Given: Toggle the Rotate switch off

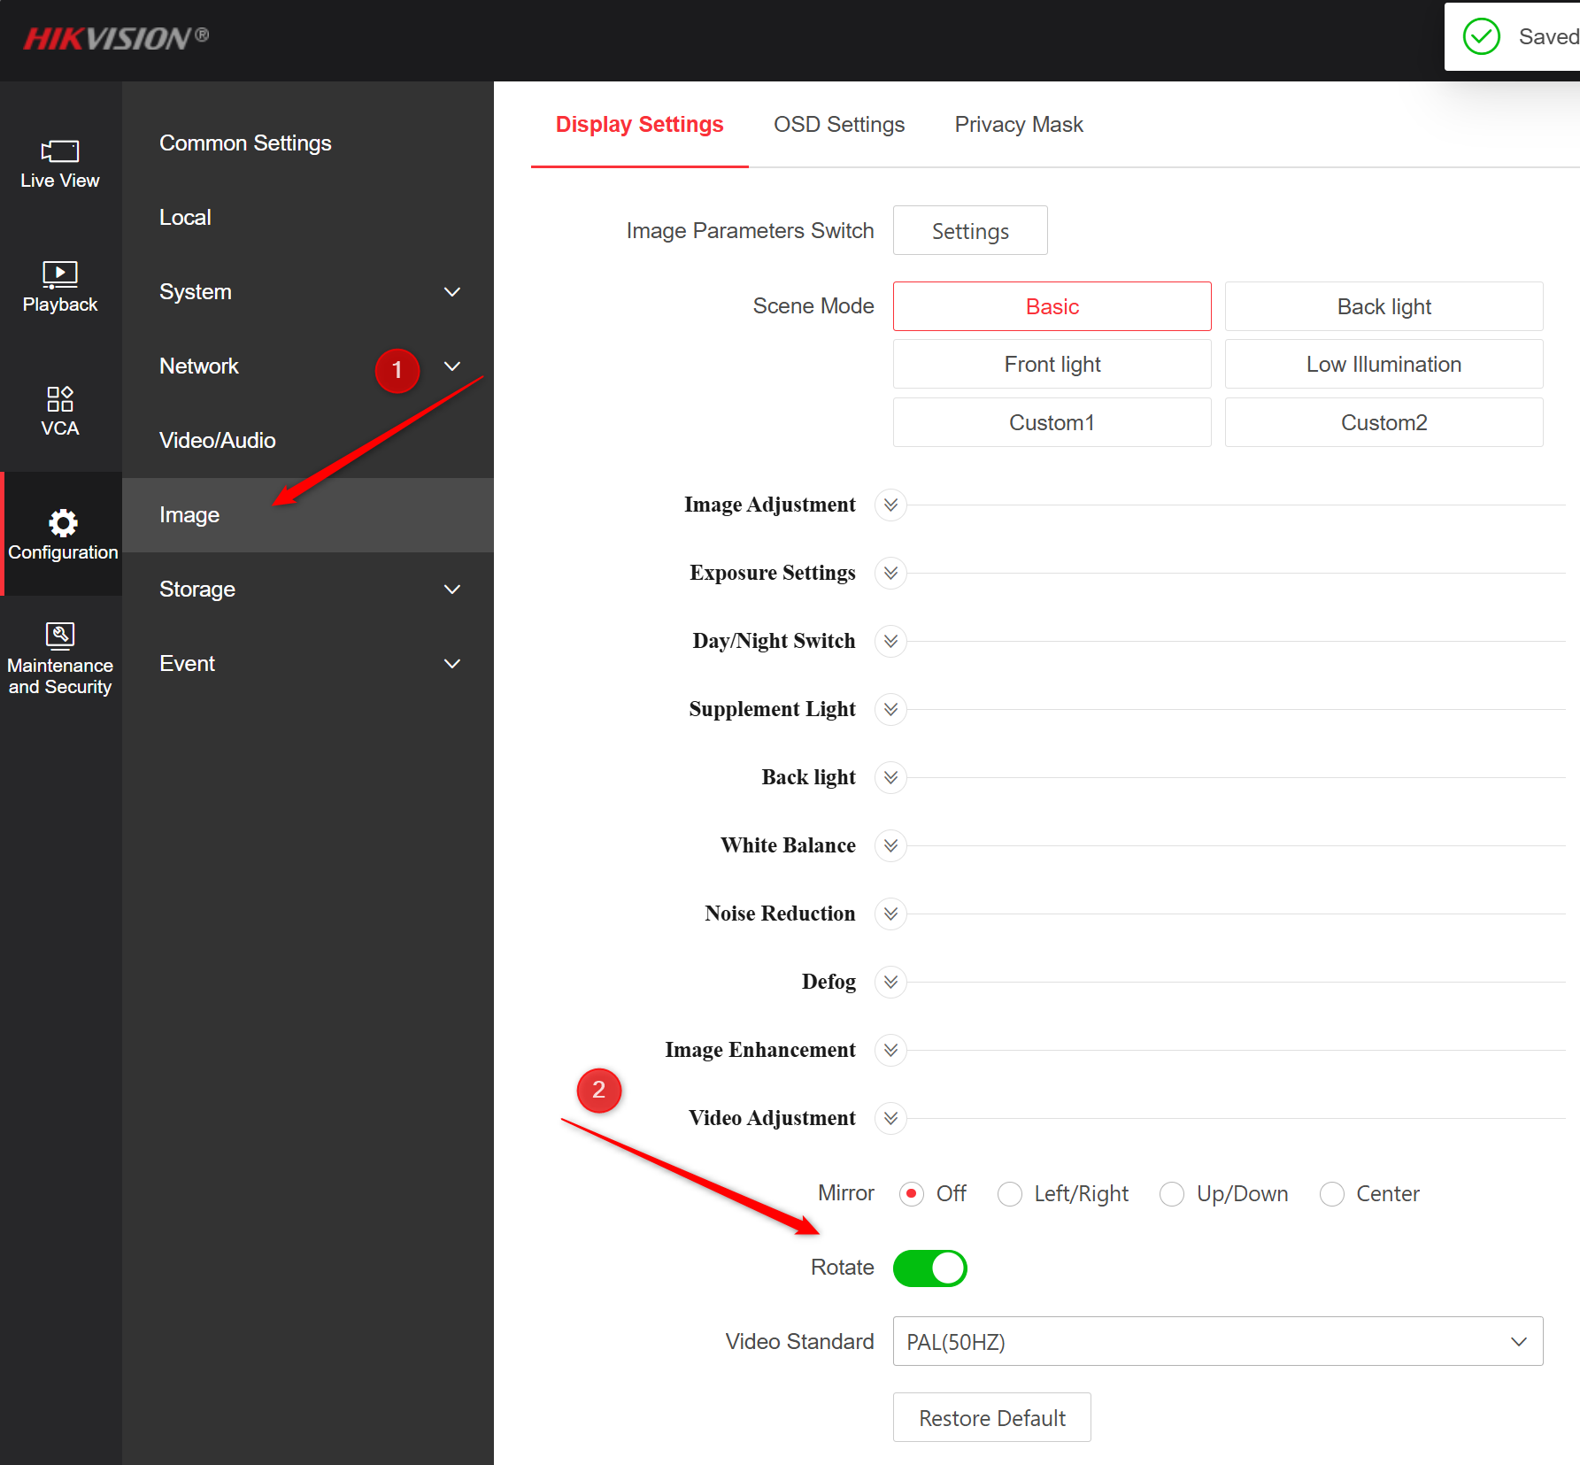Looking at the screenshot, I should tap(930, 1268).
